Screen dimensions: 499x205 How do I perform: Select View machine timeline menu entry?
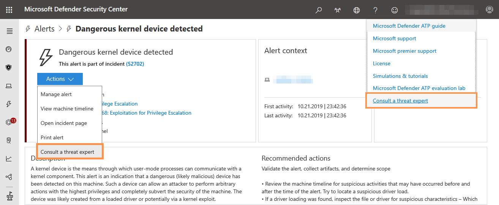coord(67,109)
